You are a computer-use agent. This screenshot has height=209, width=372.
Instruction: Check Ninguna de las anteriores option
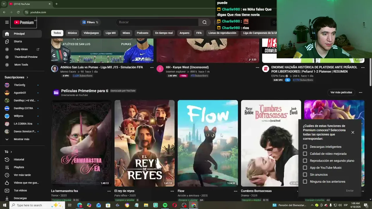[x=305, y=182]
